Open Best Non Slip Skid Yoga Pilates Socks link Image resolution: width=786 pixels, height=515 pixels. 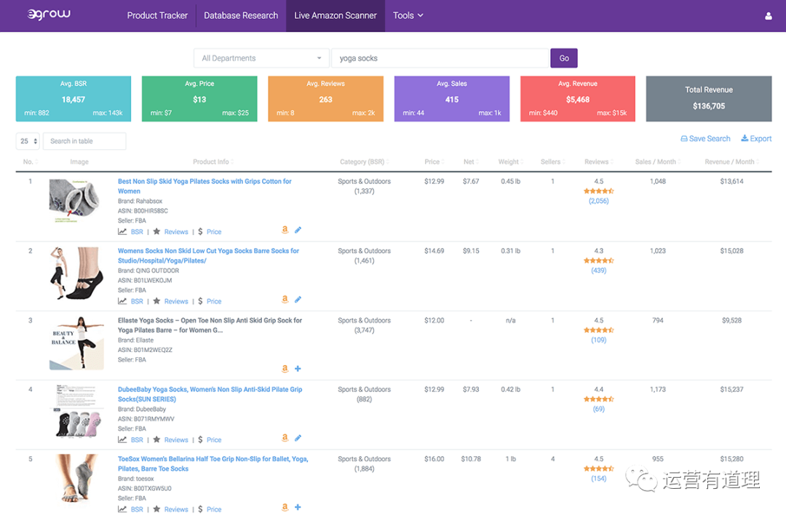point(205,186)
